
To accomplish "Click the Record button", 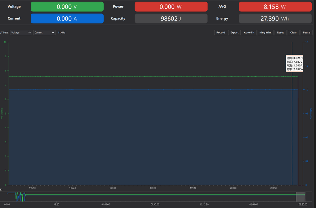I will pos(221,32).
